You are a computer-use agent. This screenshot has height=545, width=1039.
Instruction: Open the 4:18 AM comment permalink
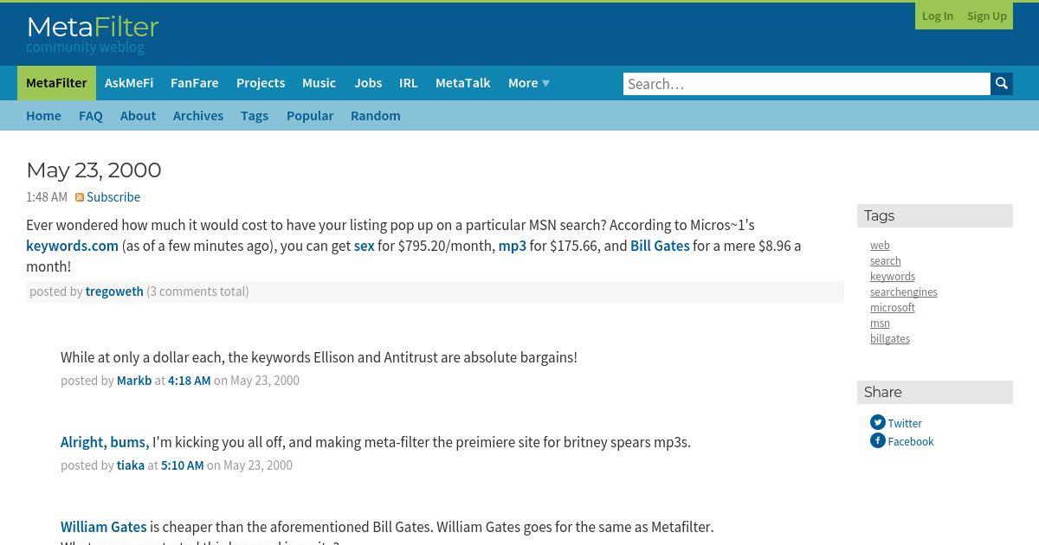pos(190,381)
